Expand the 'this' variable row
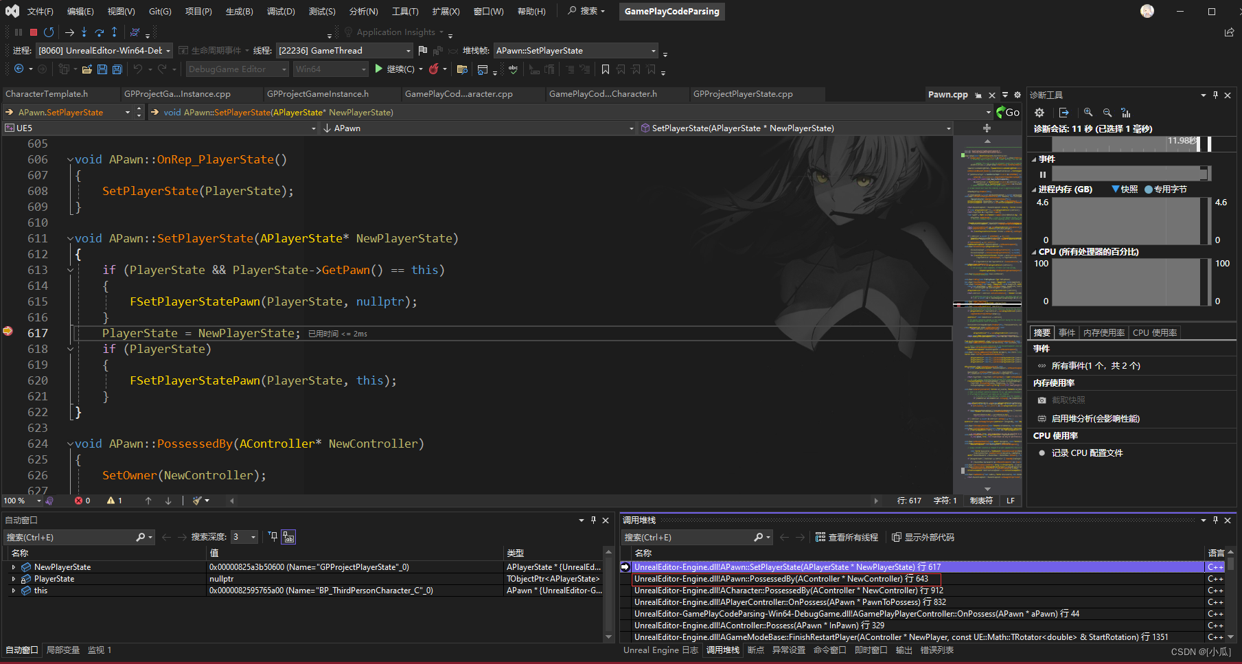The width and height of the screenshot is (1242, 664). (13, 591)
